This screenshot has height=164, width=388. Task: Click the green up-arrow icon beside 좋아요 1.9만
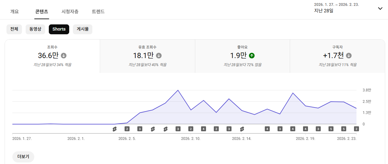(252, 56)
